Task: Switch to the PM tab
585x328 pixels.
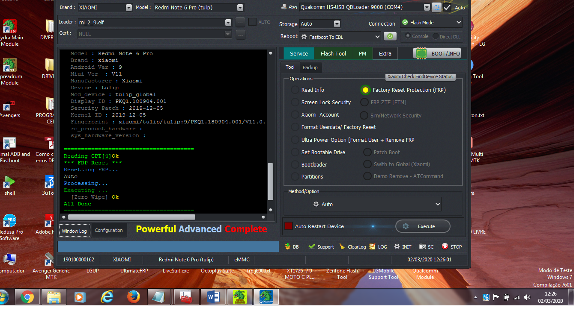Action: coord(362,53)
